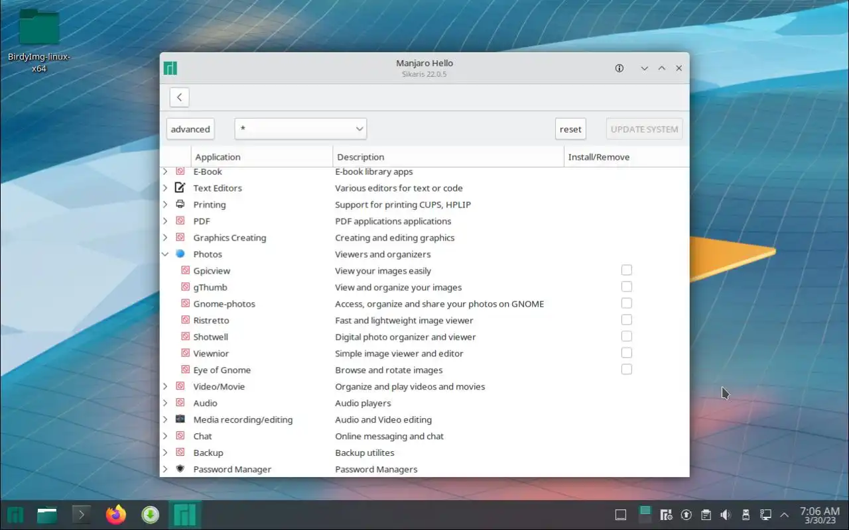This screenshot has height=530, width=849.
Task: Click 'Online messaging and chat' description
Action: tap(389, 436)
